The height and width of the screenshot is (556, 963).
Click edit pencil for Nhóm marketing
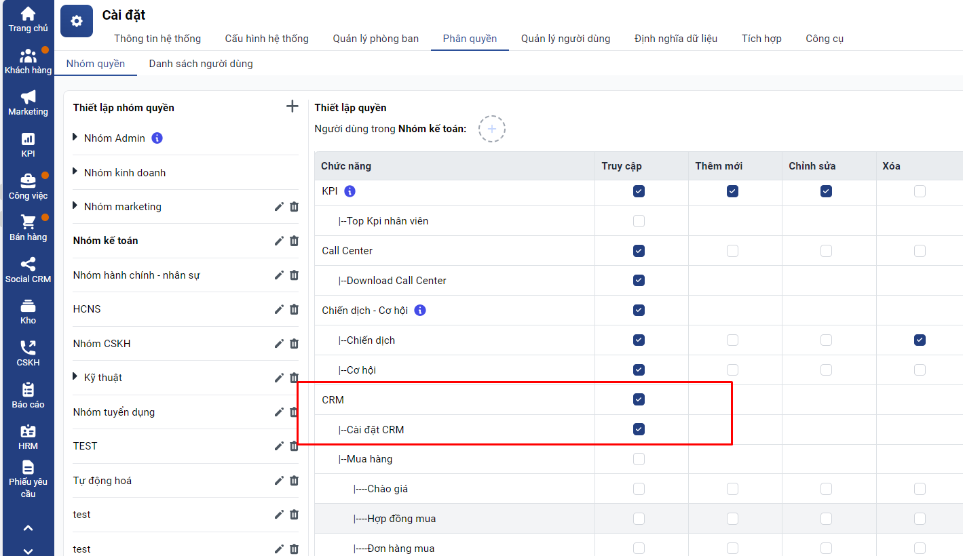coord(279,207)
